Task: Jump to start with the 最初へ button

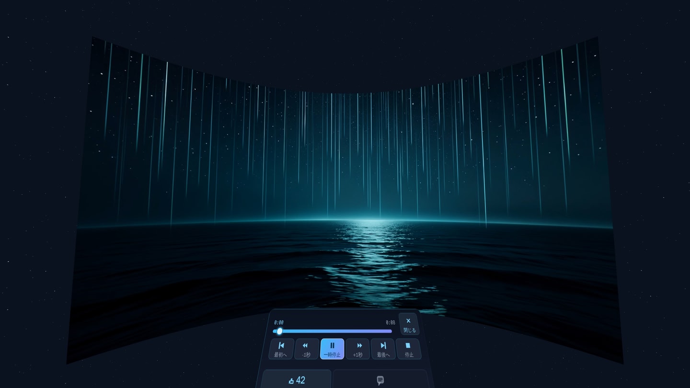Action: tap(281, 349)
